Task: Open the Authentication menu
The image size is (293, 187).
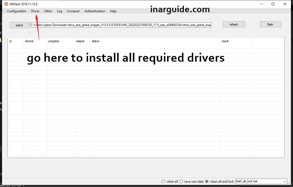Action: (95, 11)
